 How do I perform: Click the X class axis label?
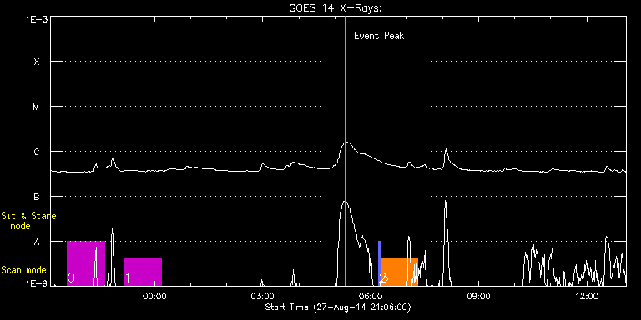(37, 62)
